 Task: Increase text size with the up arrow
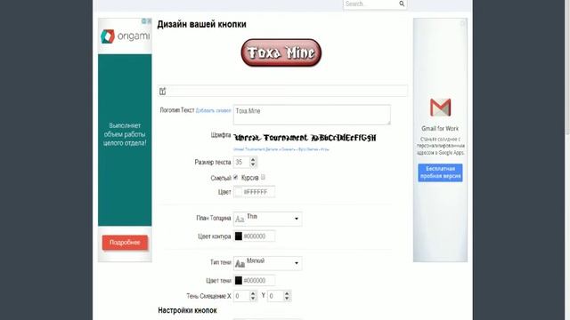(253, 160)
